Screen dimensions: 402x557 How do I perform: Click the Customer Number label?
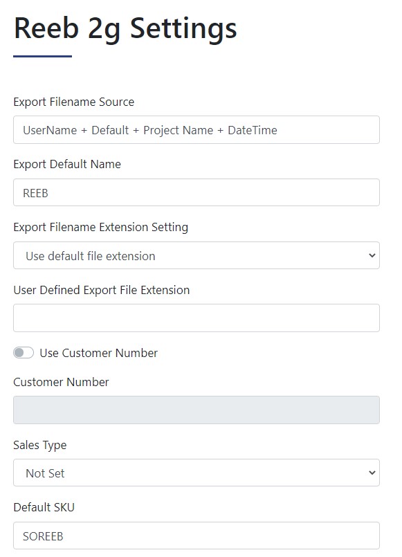click(x=61, y=382)
